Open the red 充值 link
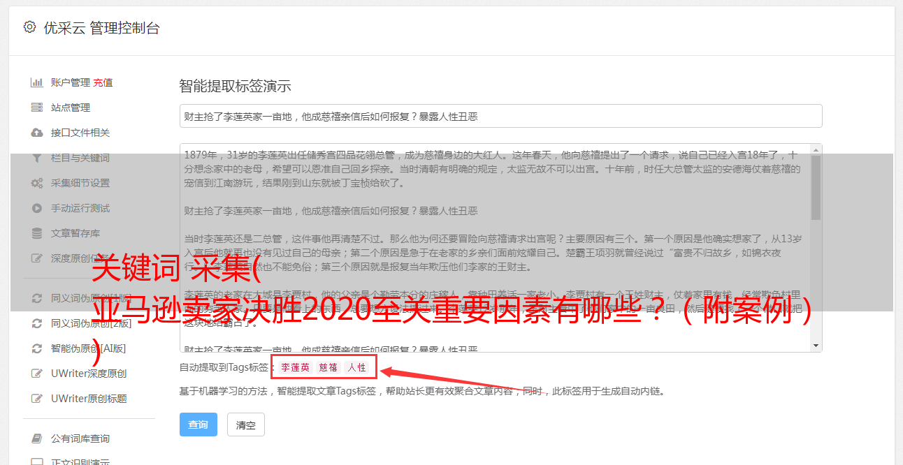 pyautogui.click(x=103, y=82)
